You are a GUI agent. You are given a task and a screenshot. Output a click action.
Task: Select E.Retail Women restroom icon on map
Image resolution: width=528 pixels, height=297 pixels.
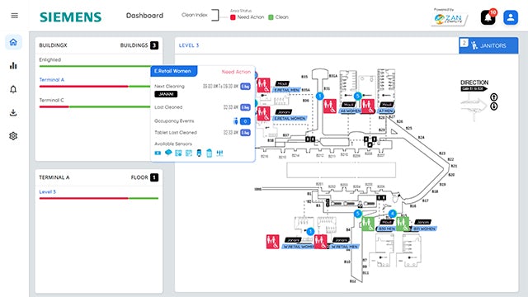264,114
